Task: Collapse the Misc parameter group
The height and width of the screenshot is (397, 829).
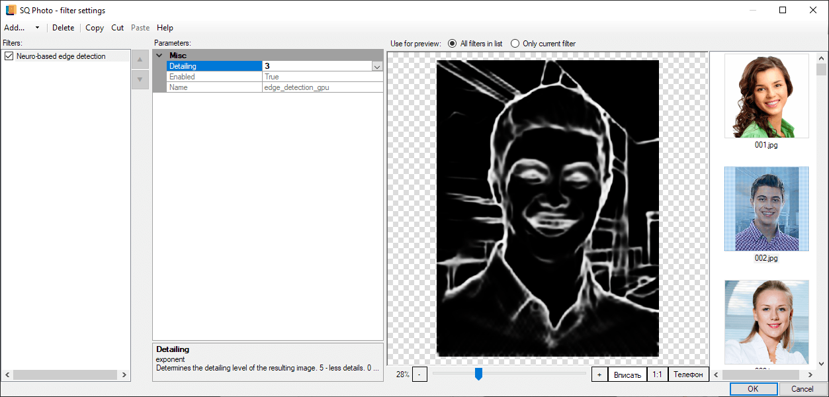Action: pos(159,56)
